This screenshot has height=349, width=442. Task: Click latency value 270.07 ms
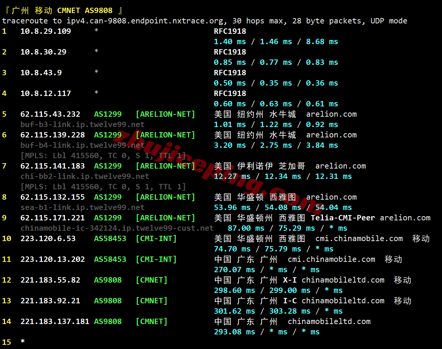click(x=234, y=270)
